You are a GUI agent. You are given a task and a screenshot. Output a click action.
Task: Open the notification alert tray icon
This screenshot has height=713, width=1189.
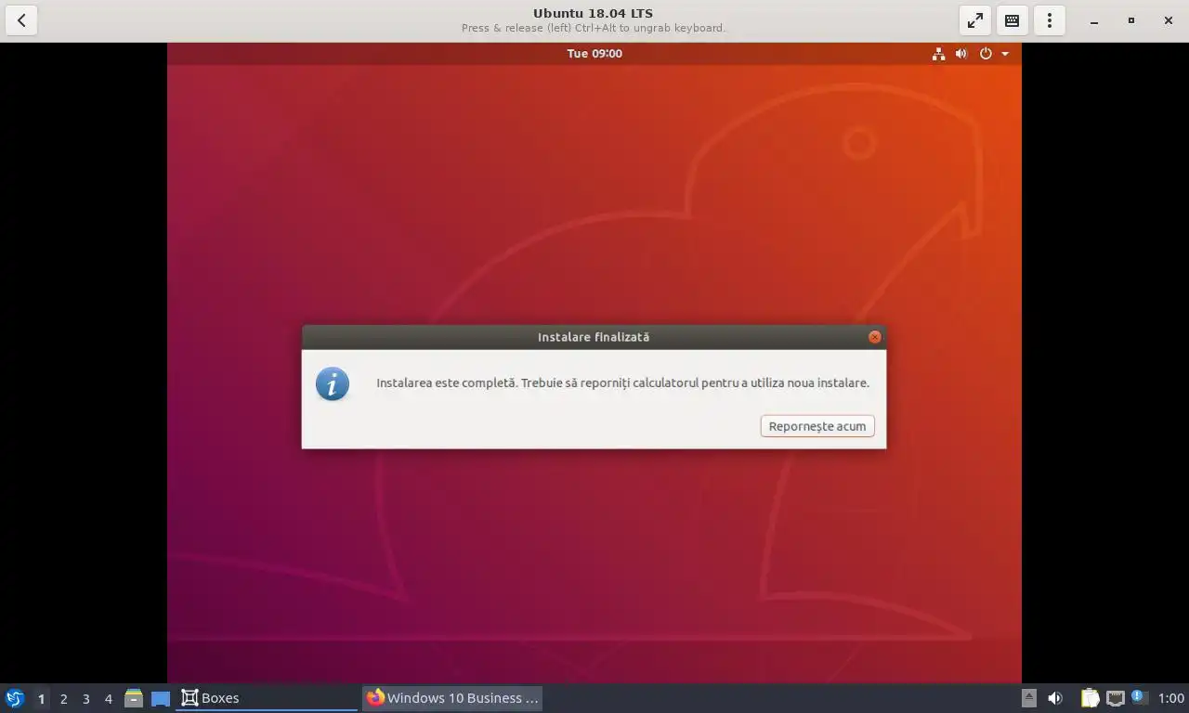pos(1139,696)
